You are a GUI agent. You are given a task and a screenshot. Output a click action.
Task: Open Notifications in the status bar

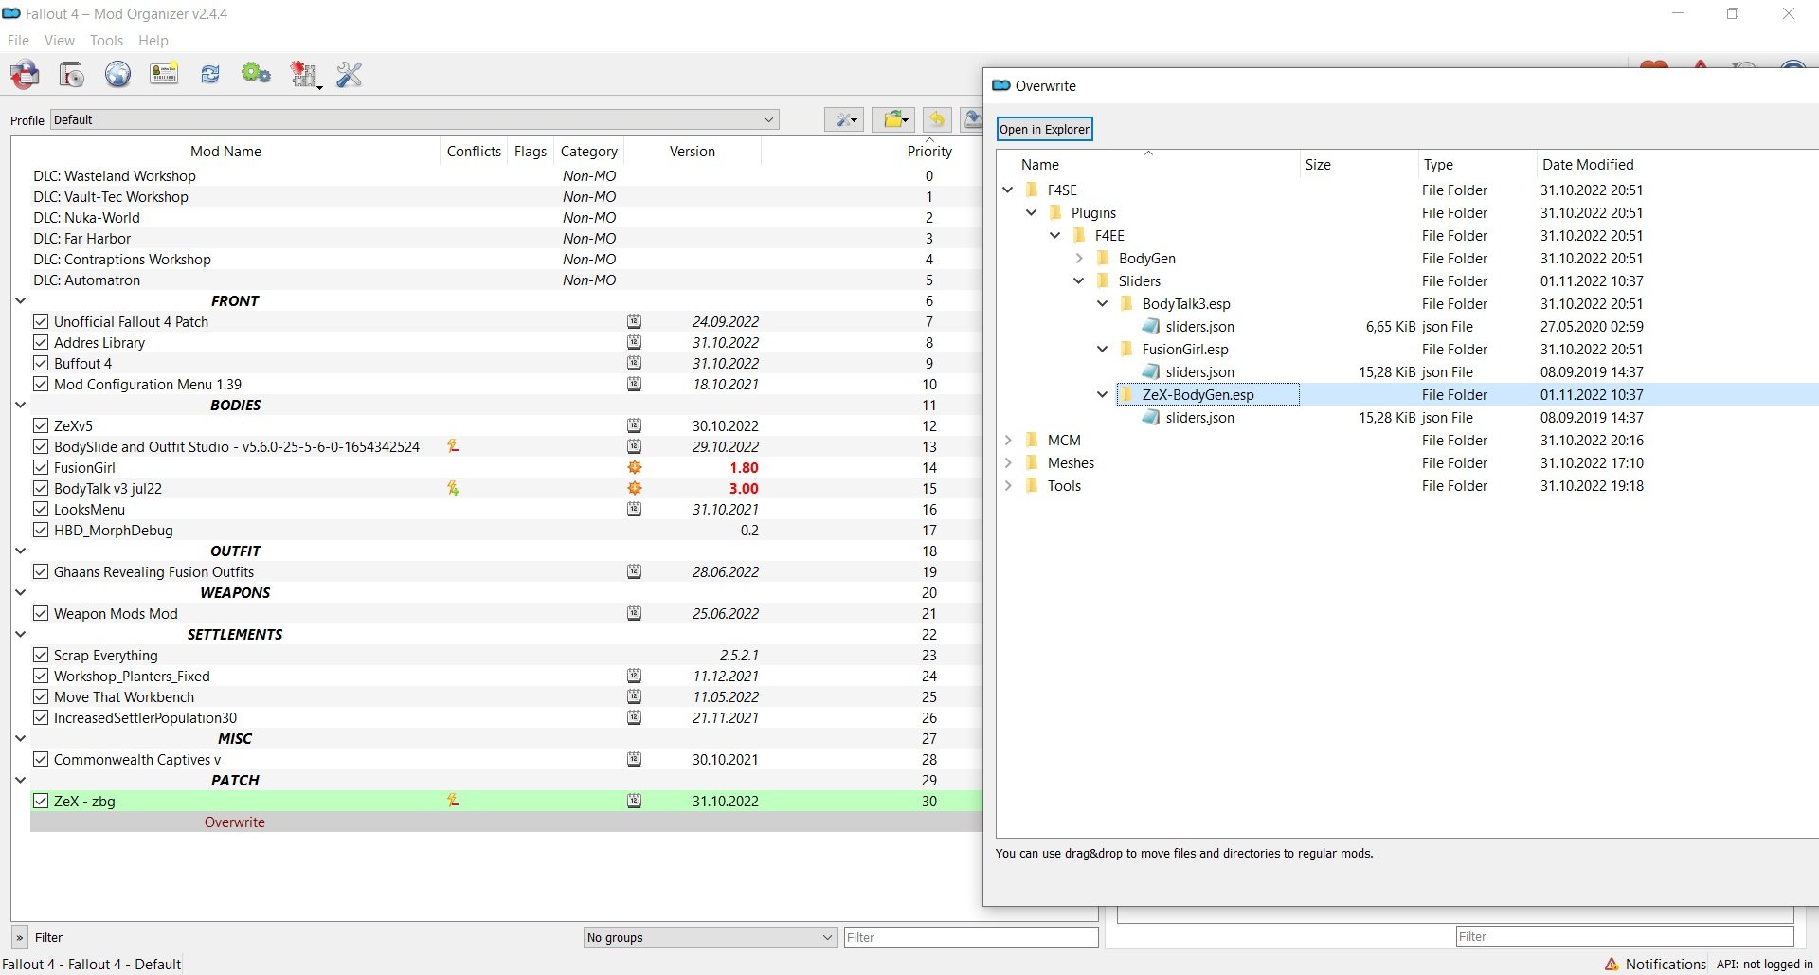click(1666, 964)
